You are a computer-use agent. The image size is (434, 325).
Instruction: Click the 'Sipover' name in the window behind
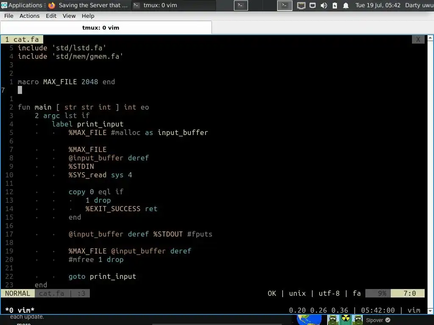[x=374, y=320]
